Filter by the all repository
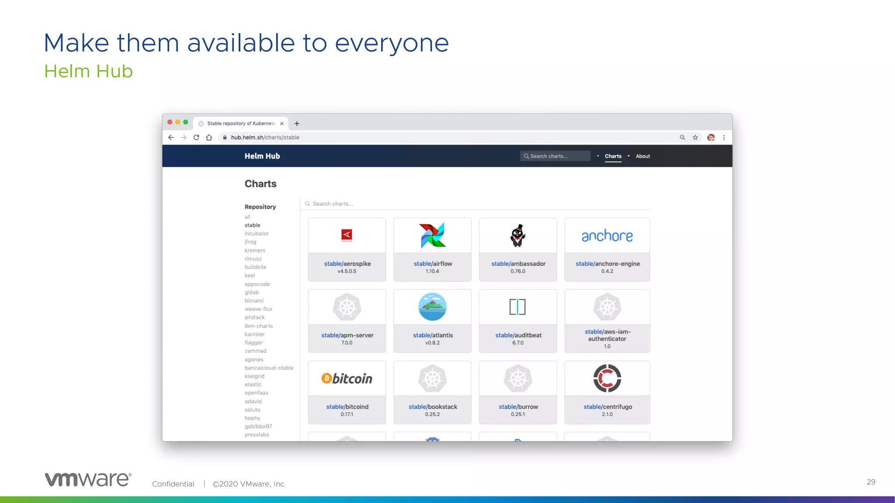Viewport: 895px width, 503px height. point(247,217)
